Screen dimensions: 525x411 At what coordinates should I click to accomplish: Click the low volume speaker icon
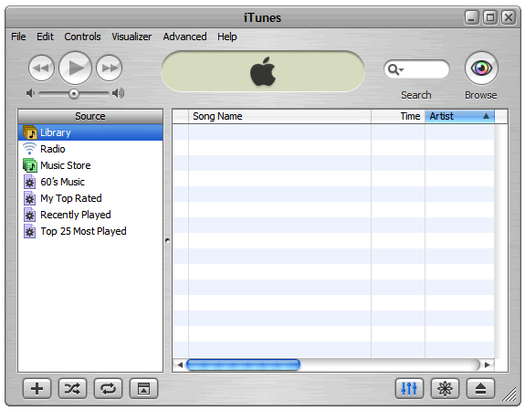point(30,93)
